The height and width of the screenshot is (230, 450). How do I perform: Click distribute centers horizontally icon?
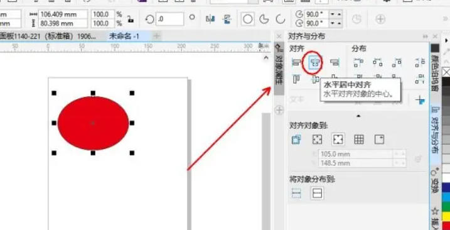point(377,62)
